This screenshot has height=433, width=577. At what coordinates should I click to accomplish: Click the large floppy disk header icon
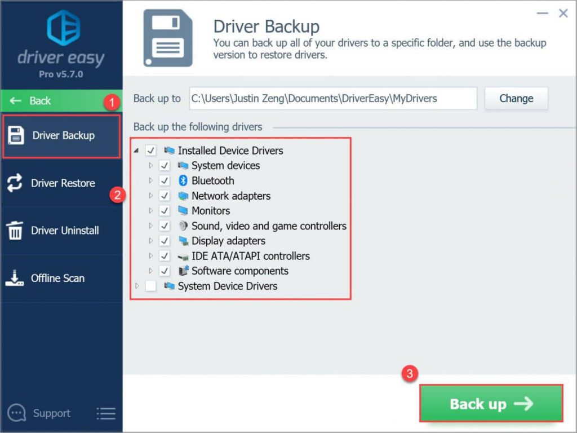[168, 38]
